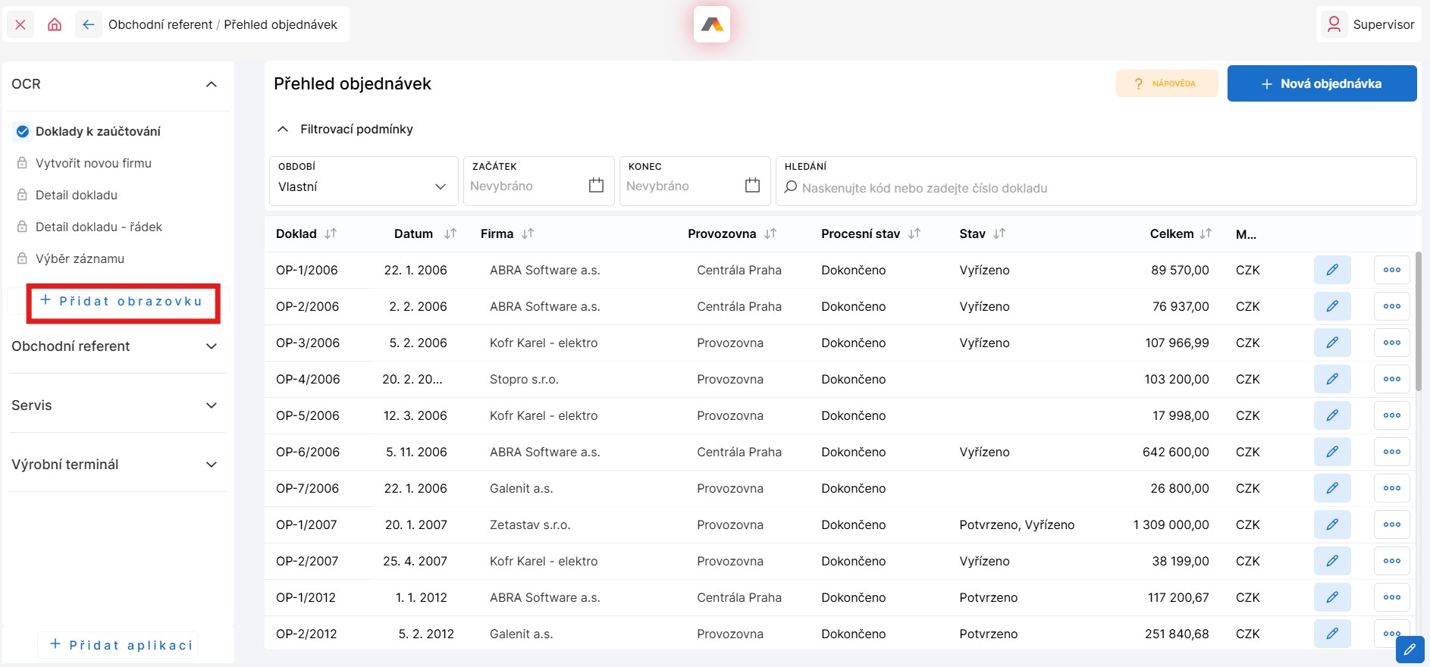
Task: Open the Začátek calendar date picker
Action: 596,186
